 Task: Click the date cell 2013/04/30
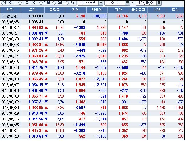(x=10, y=108)
